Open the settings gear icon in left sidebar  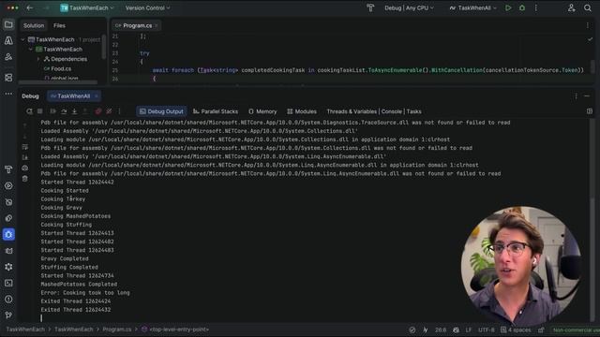point(8,267)
